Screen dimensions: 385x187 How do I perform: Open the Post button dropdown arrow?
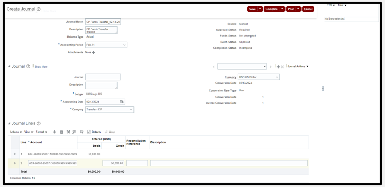coord(298,9)
